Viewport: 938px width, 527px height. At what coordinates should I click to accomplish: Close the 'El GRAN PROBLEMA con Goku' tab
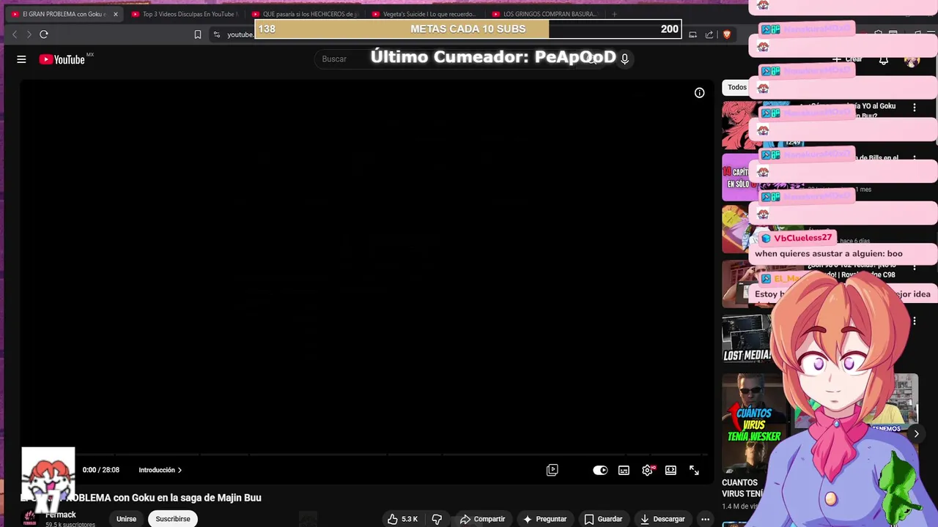(115, 14)
